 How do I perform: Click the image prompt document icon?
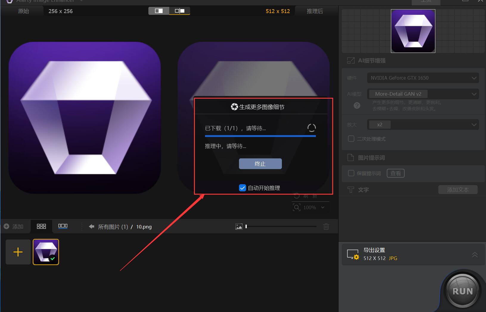point(351,157)
